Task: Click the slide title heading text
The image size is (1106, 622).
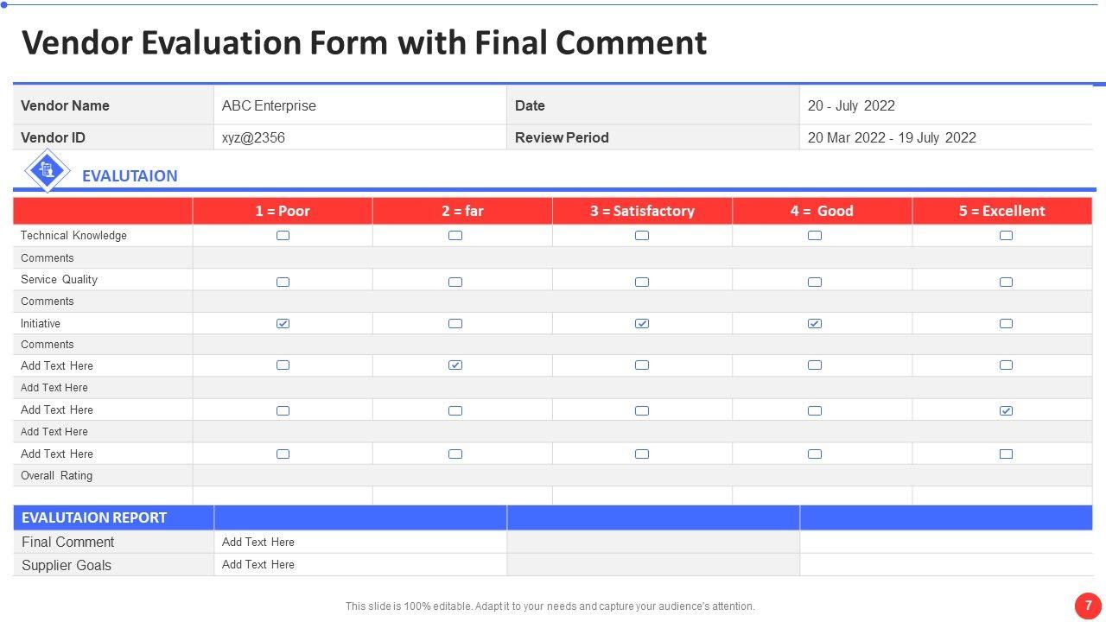Action: point(364,42)
